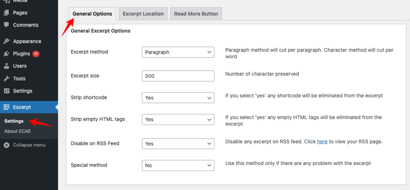The image size is (410, 190).
Task: Click the 'Disable on RSS Feed' label
Action: pos(95,144)
